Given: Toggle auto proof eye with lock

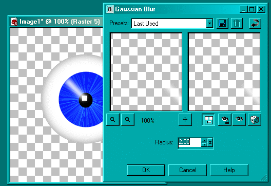Looking at the screenshot, I should click(225, 120).
